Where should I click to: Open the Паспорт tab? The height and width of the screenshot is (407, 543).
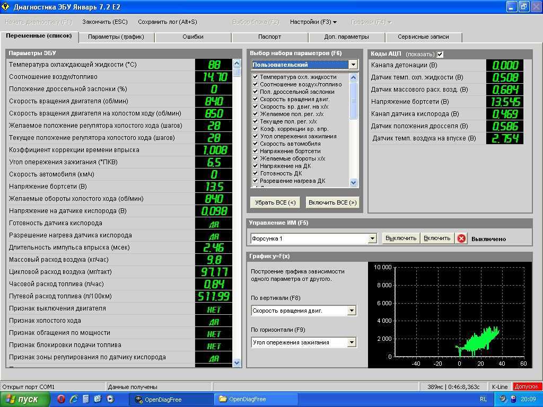pyautogui.click(x=270, y=37)
